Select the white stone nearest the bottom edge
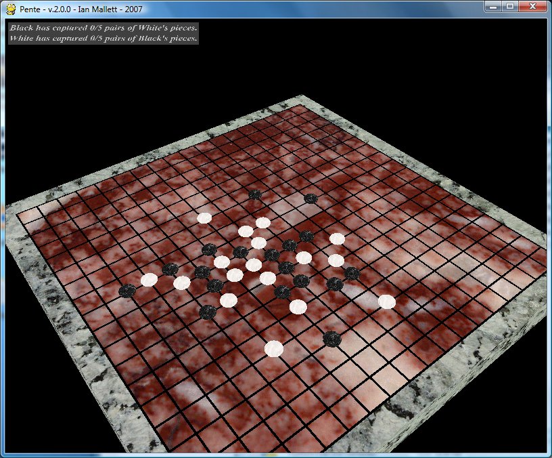 (x=274, y=348)
